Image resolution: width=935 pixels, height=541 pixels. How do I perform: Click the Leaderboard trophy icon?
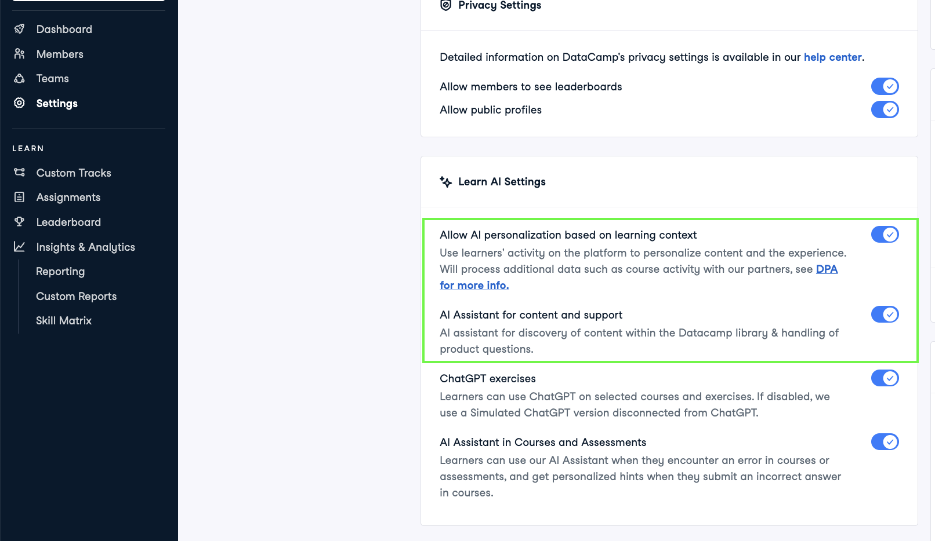click(19, 222)
